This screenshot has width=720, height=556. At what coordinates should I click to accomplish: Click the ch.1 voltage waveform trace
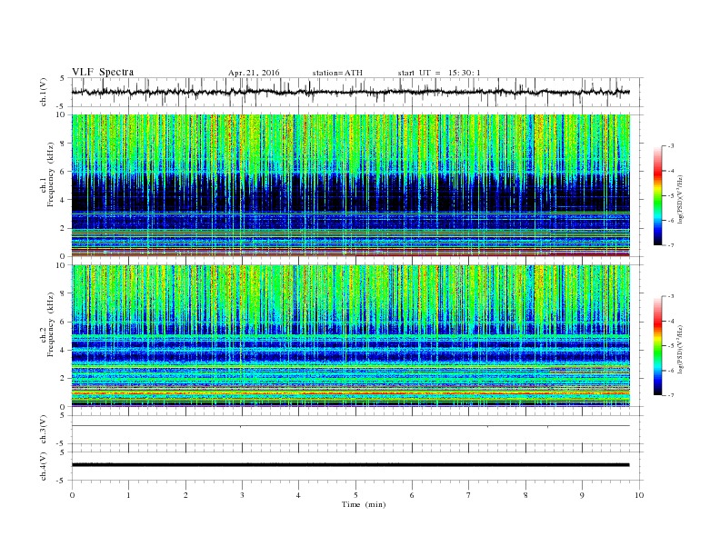(350, 92)
